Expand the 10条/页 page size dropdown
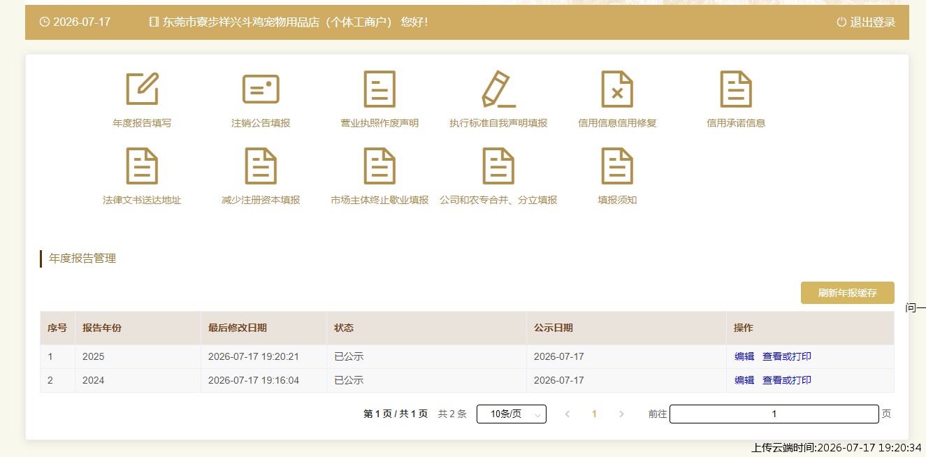Viewport: 926px width, 457px height. click(512, 414)
